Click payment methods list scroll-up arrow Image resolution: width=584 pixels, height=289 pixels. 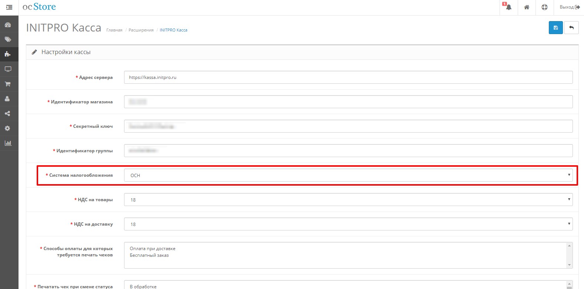tap(569, 246)
